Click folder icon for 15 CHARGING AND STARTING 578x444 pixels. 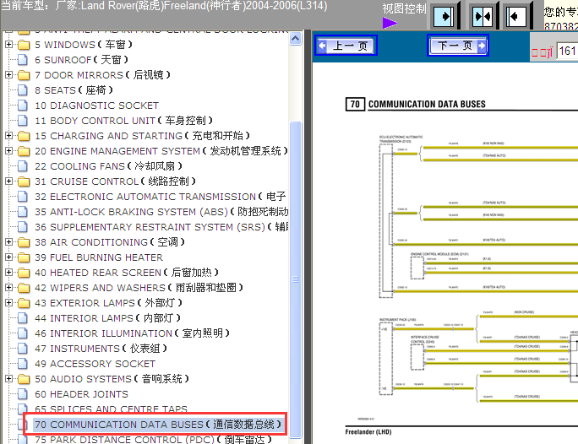(x=24, y=136)
